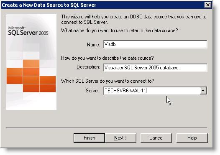Focus the Description text field
220x155 pixels.
(x=155, y=68)
